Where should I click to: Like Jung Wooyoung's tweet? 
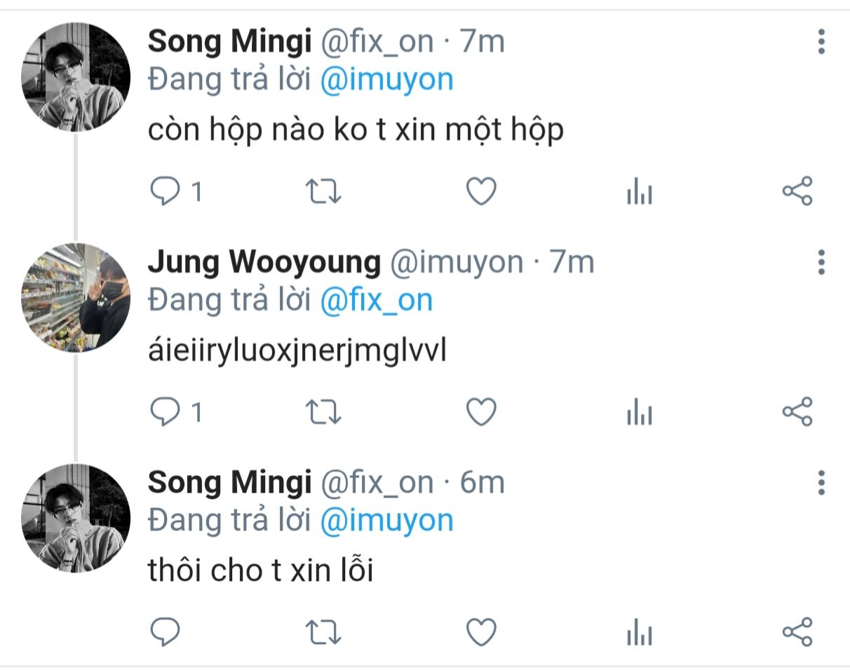pyautogui.click(x=482, y=412)
